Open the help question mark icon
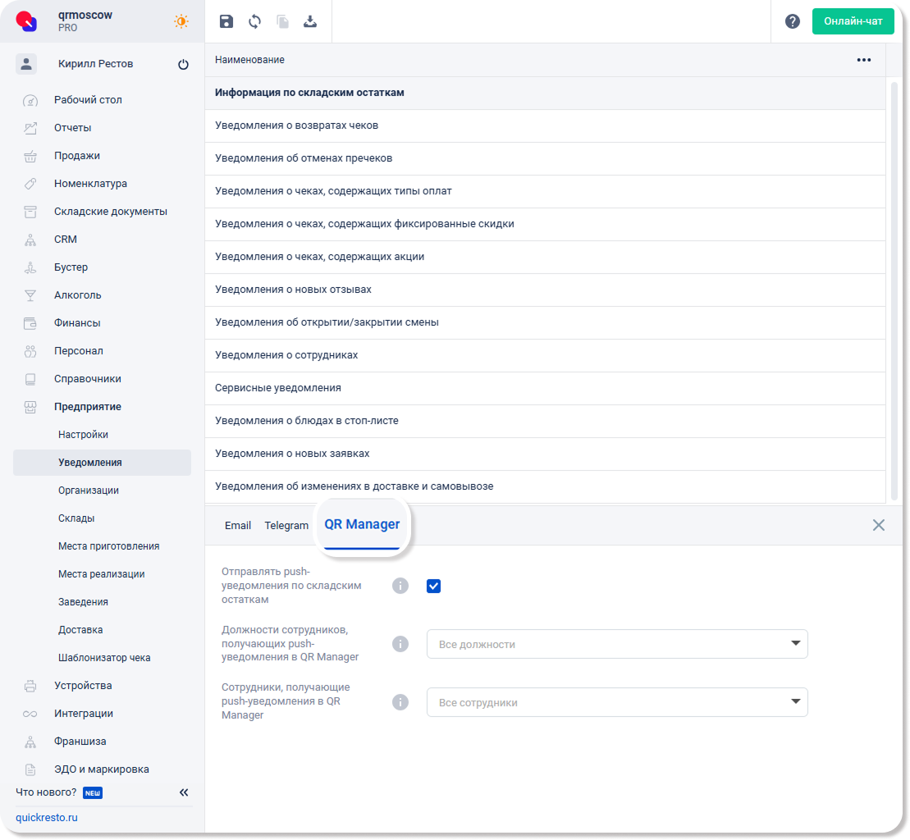 click(793, 22)
